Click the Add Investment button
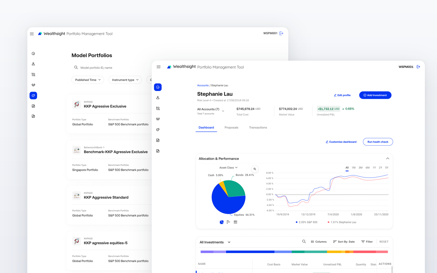Image resolution: width=437 pixels, height=273 pixels. point(375,95)
